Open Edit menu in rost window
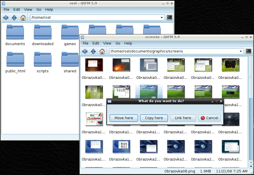The image size is (254, 175). 17,10
